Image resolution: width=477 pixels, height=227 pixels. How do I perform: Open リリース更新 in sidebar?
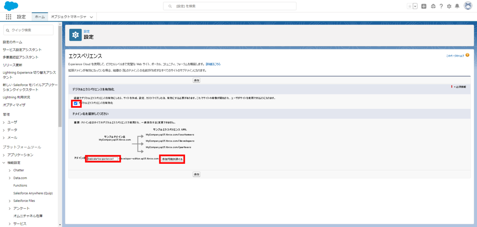coord(13,65)
